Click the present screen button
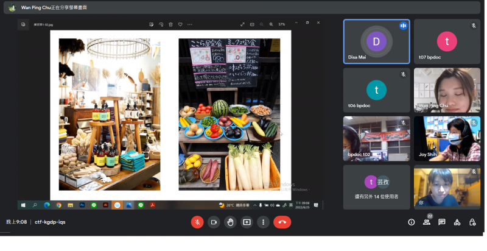Viewport: 487px width, 251px height. click(x=247, y=222)
